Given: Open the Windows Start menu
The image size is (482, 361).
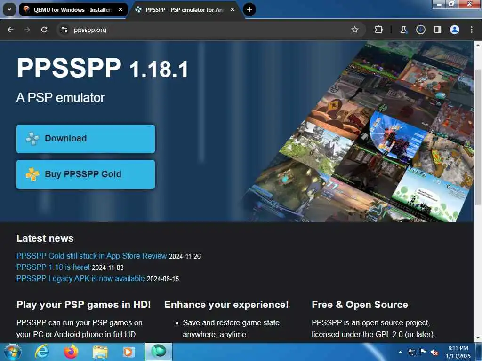Looking at the screenshot, I should point(13,352).
